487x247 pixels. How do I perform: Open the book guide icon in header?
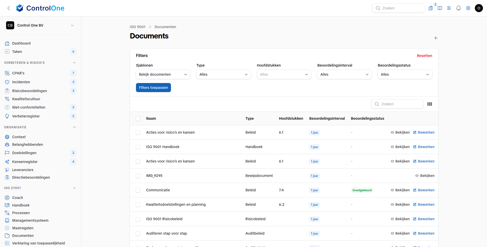click(x=440, y=8)
